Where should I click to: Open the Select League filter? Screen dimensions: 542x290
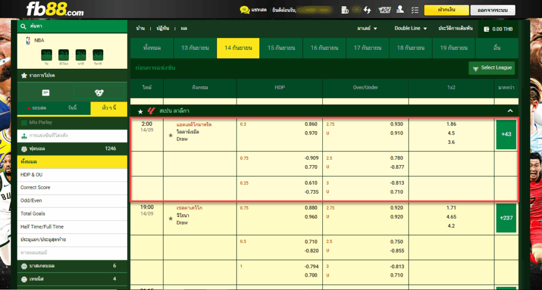coord(492,68)
